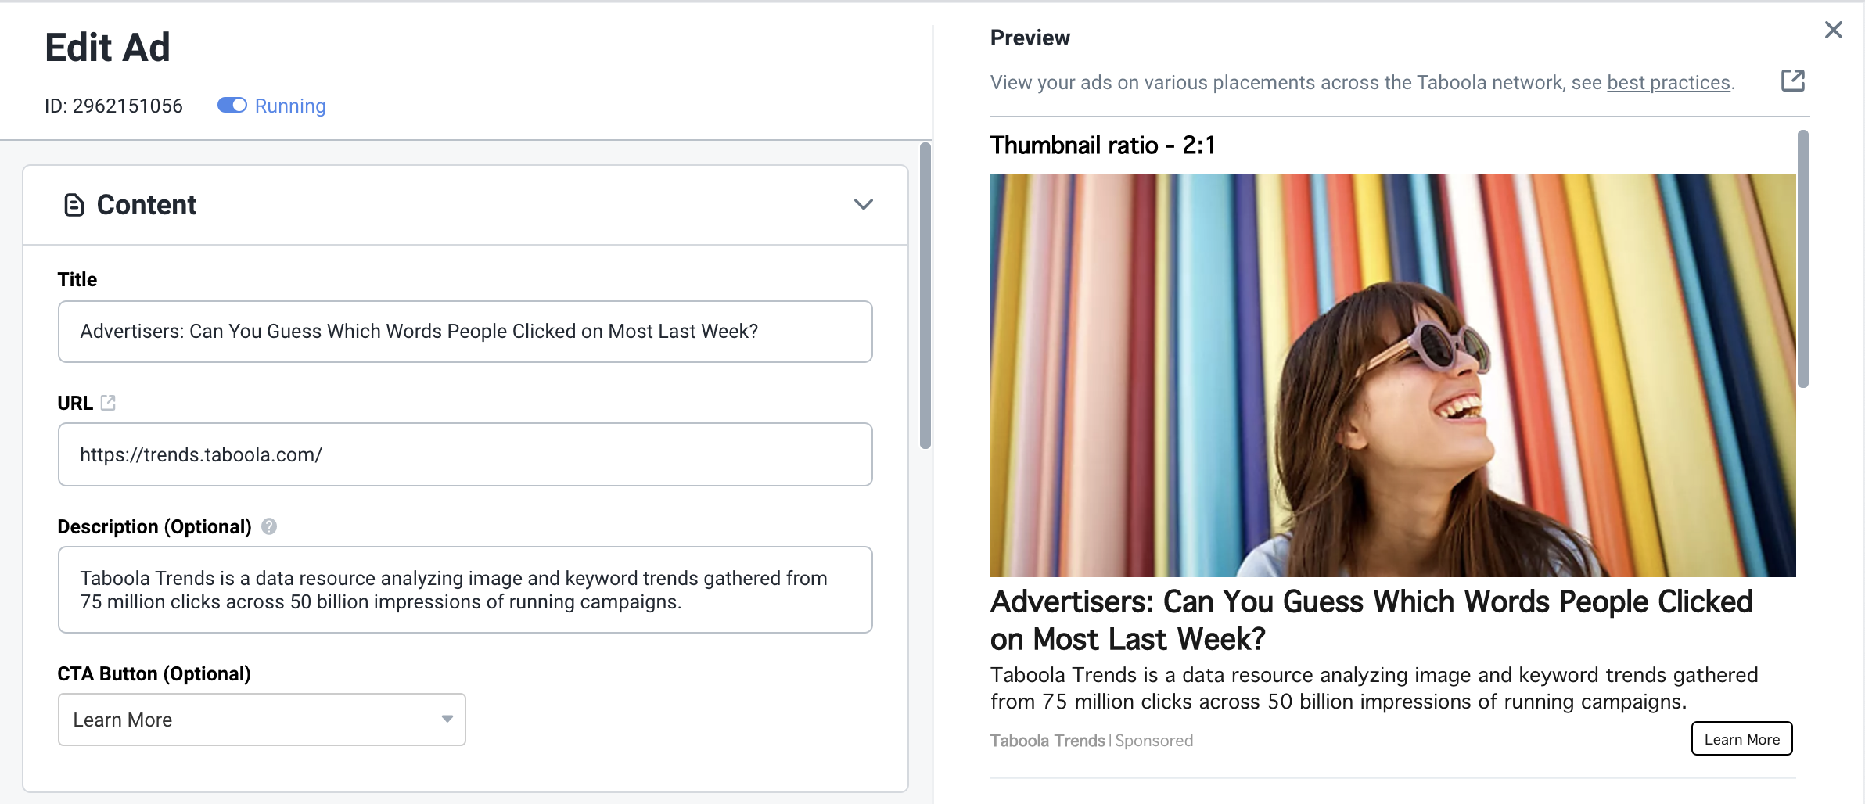1865x804 pixels.
Task: Click the preview panel scrollbar
Action: (1803, 259)
